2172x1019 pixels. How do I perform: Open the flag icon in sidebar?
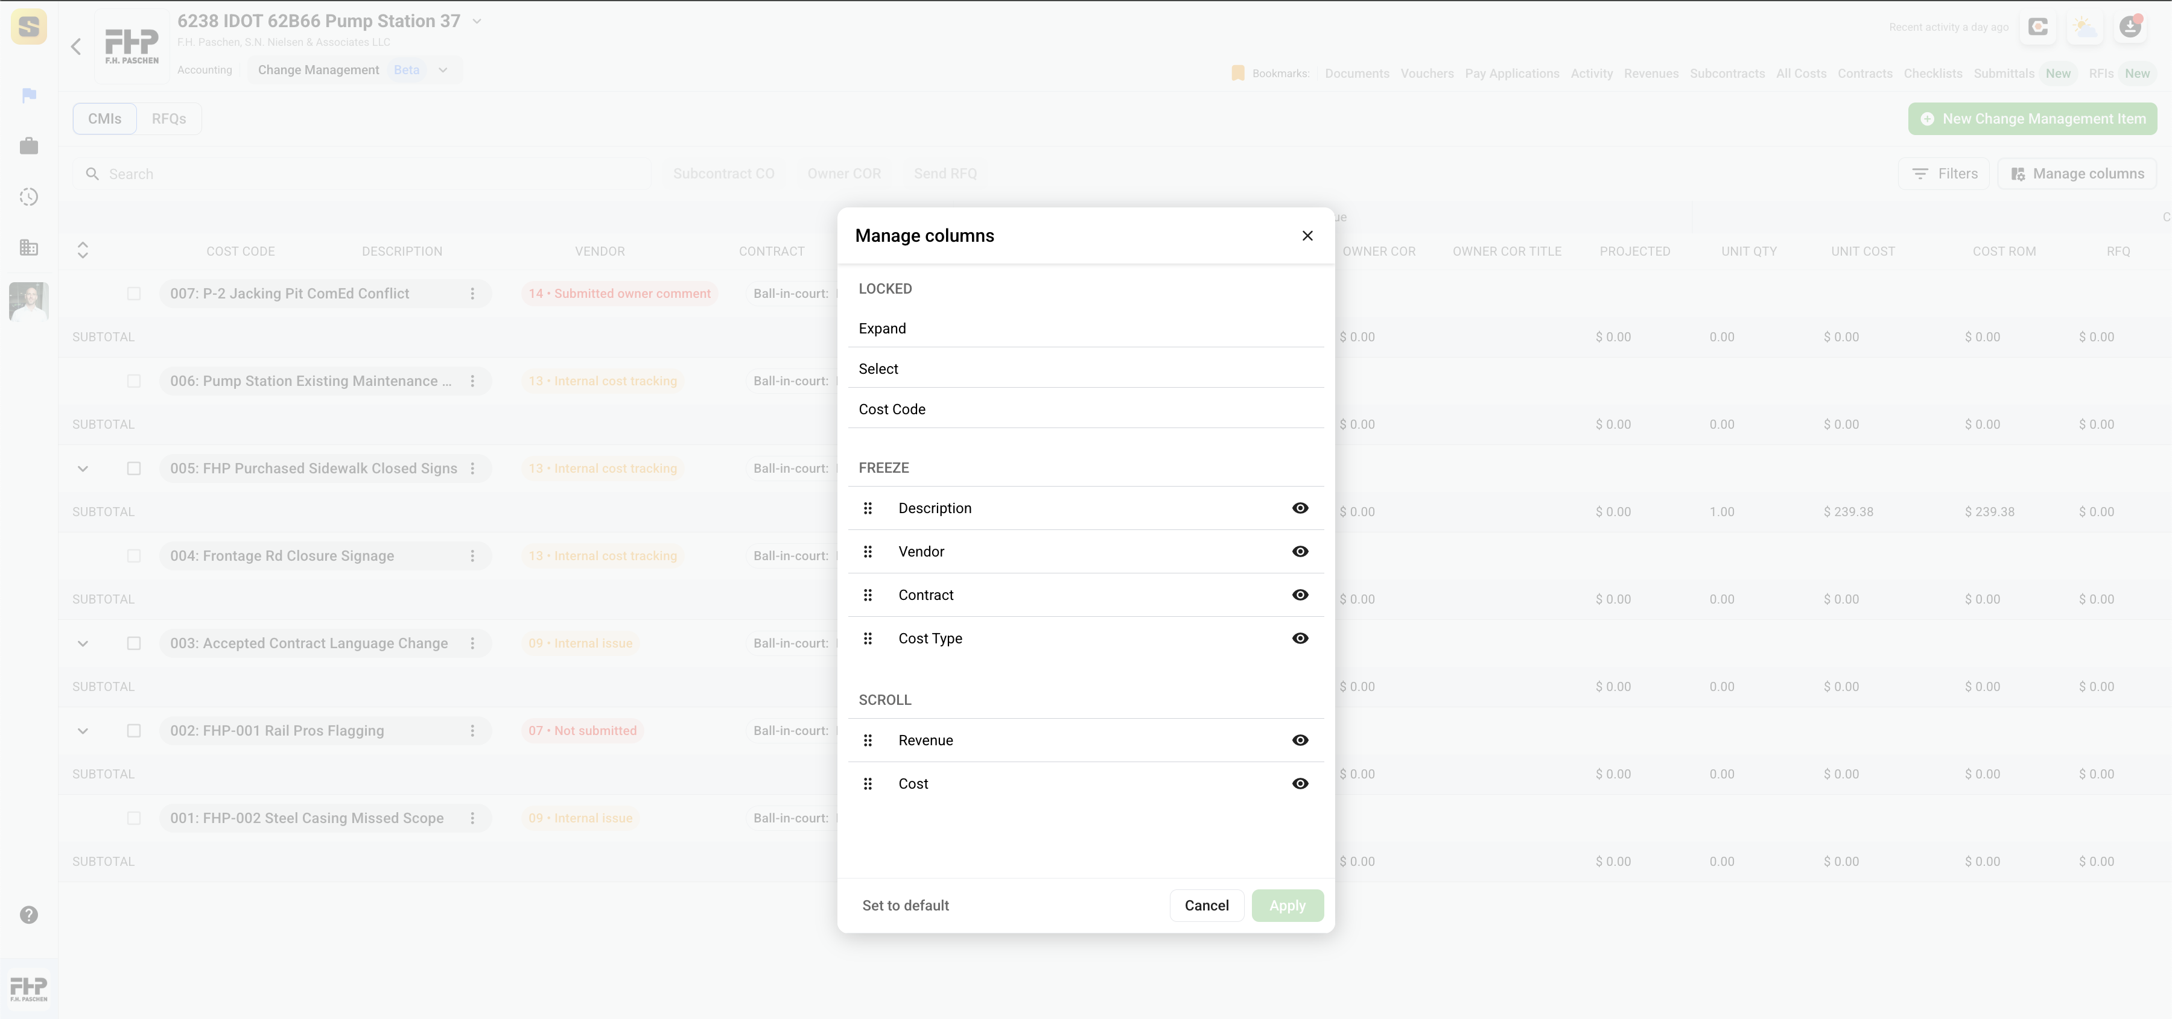(x=29, y=95)
